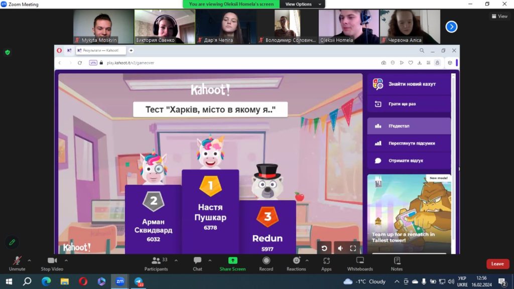The image size is (514, 289).
Task: Select the 'Результати — Kahoot!' tab
Action: pyautogui.click(x=101, y=51)
